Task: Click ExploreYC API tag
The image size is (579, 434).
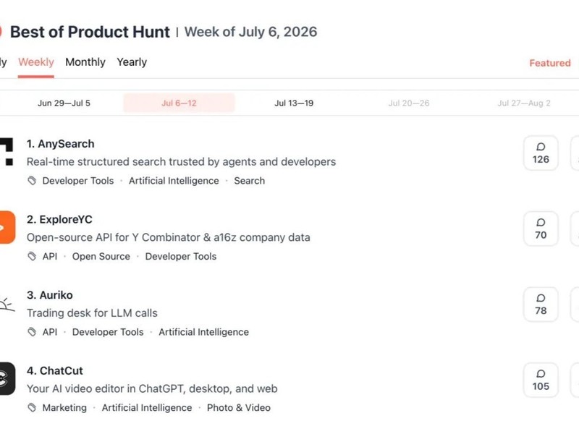Action: pyautogui.click(x=50, y=257)
